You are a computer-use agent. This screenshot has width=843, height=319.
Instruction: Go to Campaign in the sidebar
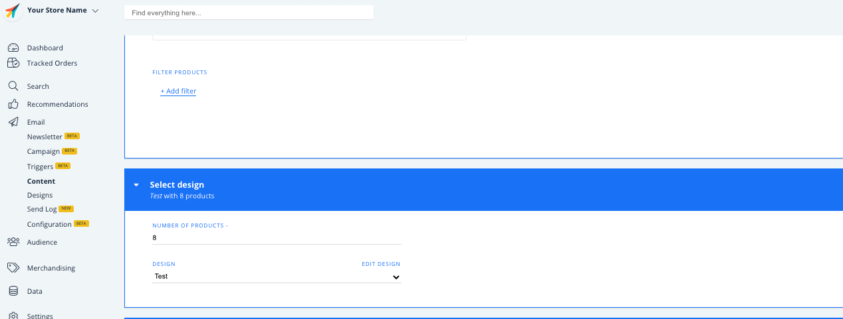(43, 152)
